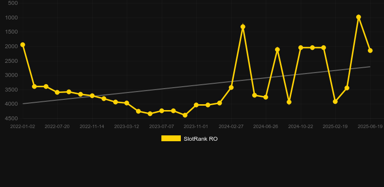This screenshot has width=384, height=187.
Task: Select the data point above 2023-11-01
Action: coord(196,105)
